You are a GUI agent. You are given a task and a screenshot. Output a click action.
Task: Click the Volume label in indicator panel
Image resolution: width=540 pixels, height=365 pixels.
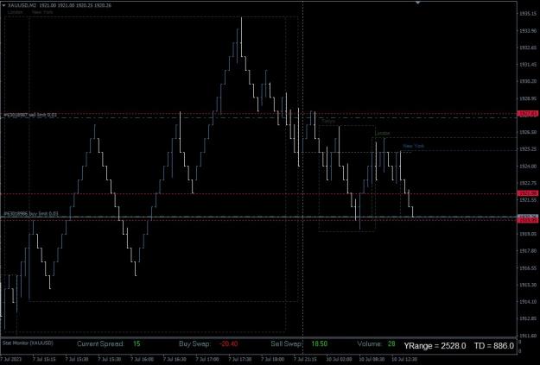coord(370,343)
